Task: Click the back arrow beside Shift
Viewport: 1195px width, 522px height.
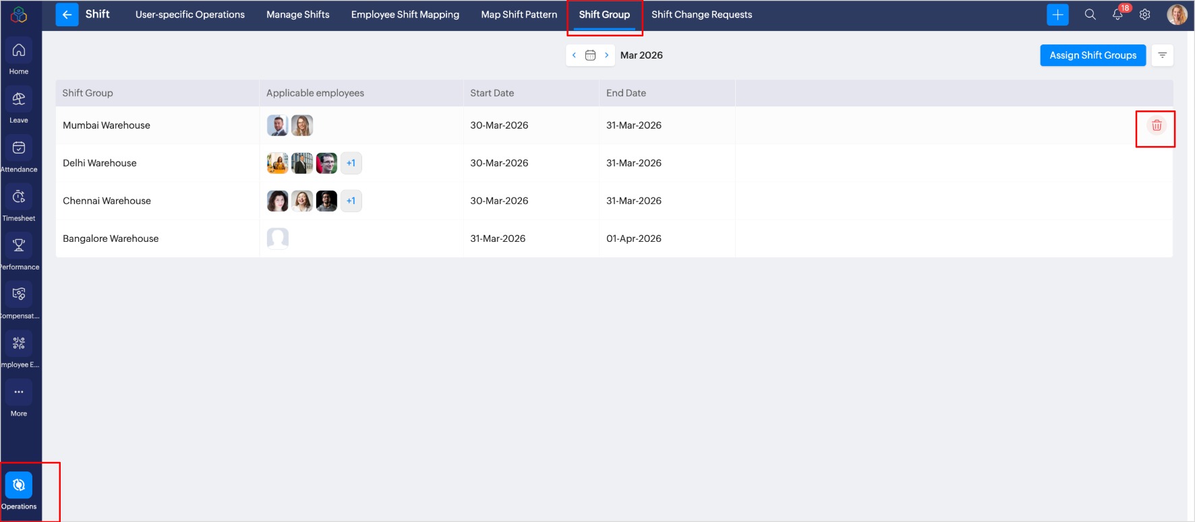Action: (67, 15)
